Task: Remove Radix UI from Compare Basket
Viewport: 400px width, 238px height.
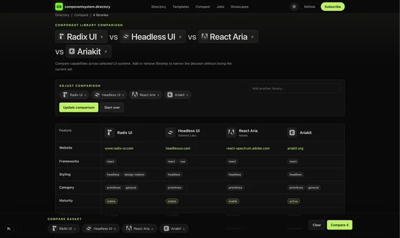Action: click(x=75, y=229)
